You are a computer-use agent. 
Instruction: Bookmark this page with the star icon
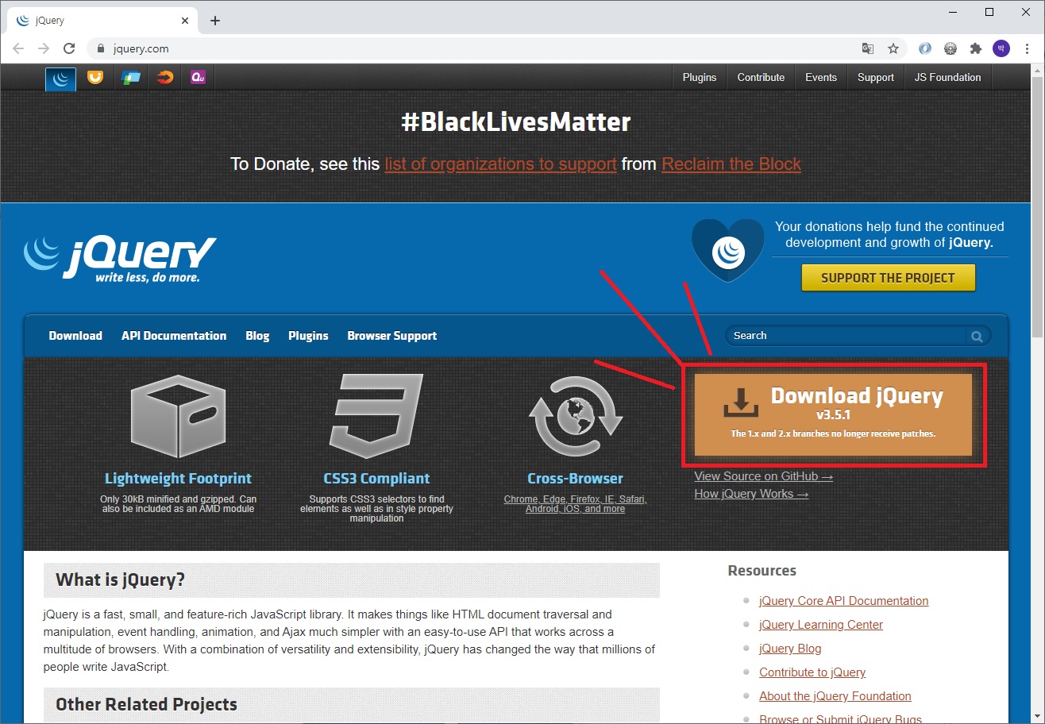coord(893,48)
